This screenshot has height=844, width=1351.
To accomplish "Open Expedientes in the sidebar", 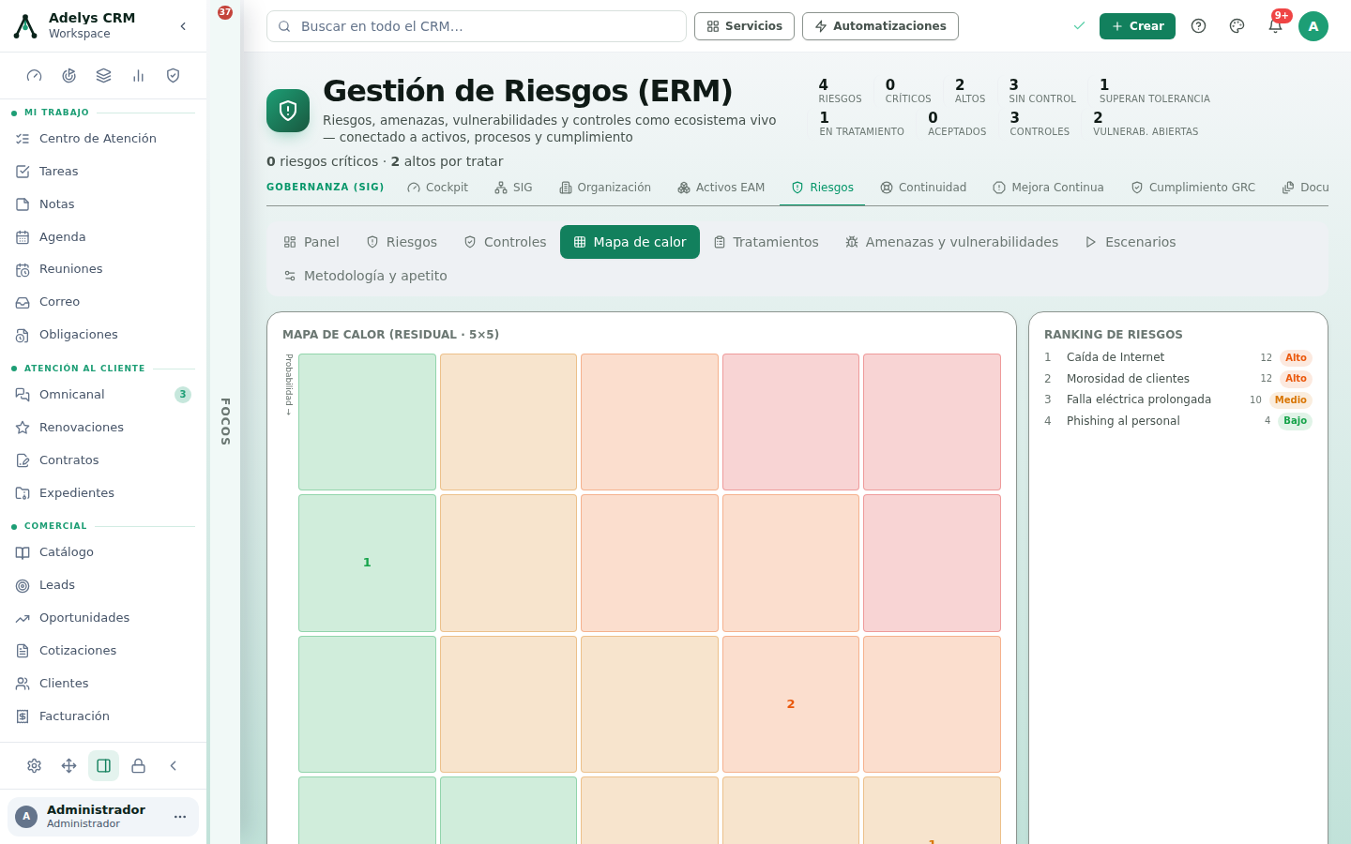I will pyautogui.click(x=103, y=493).
